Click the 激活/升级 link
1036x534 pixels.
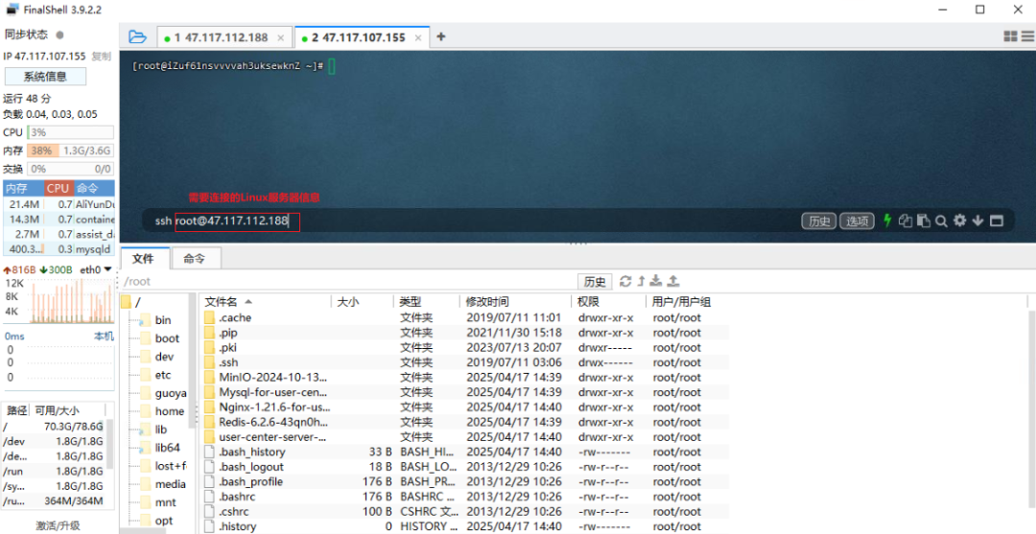(x=59, y=525)
